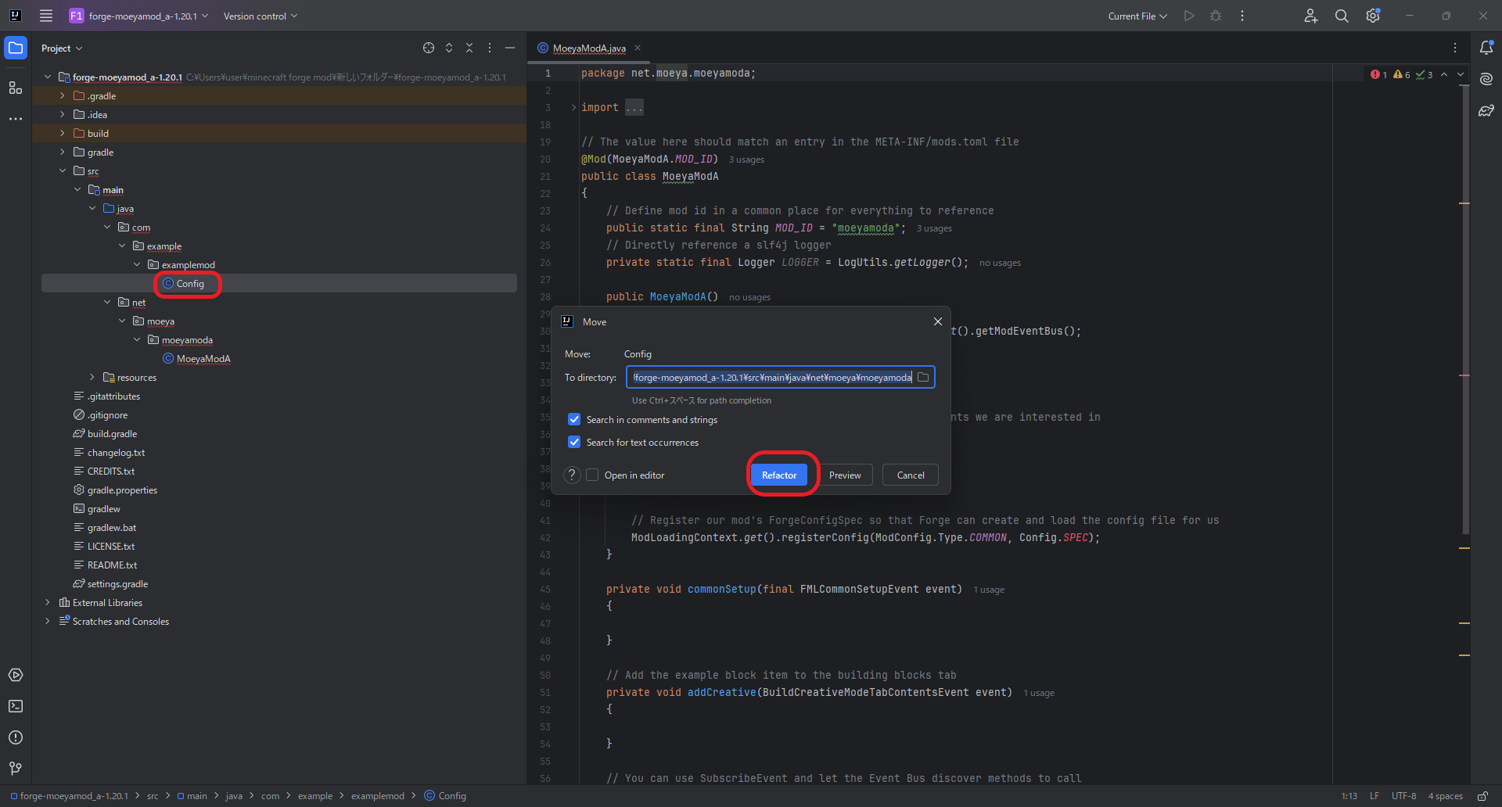Open the Current File run configuration dropdown
The image size is (1502, 807).
[1137, 16]
